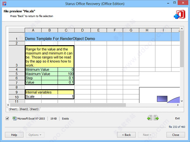The image size is (190, 142).
Task: Select row 1 header
Action: coord(16,37)
